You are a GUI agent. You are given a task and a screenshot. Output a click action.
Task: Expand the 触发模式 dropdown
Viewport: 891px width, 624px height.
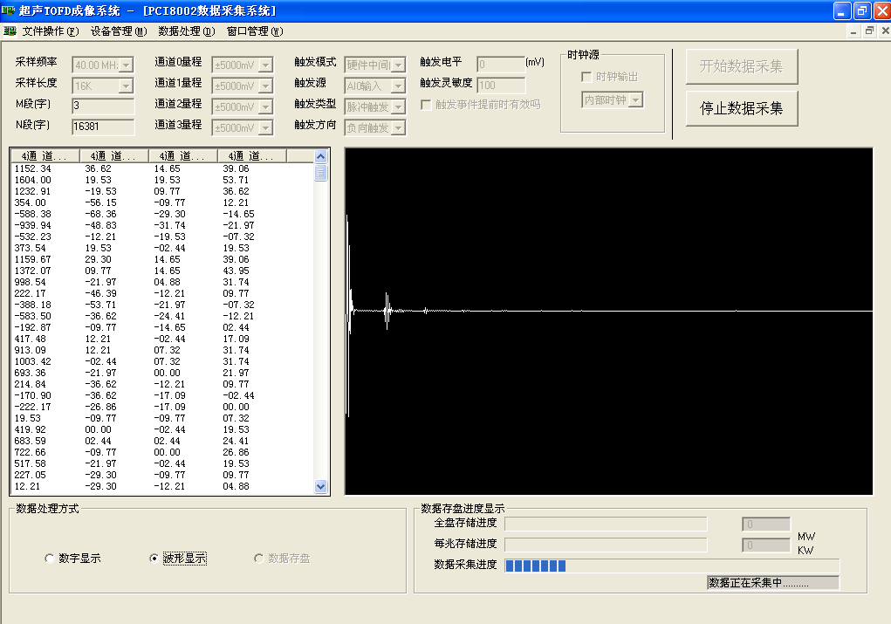tap(398, 65)
